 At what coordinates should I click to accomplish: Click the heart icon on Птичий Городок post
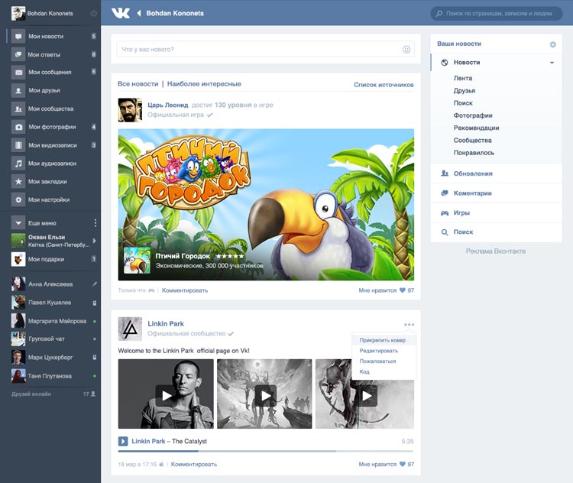click(403, 290)
